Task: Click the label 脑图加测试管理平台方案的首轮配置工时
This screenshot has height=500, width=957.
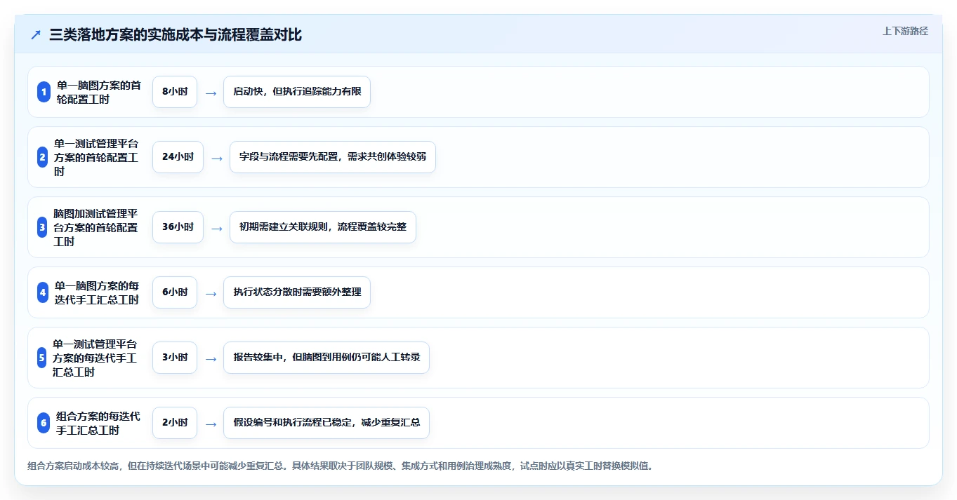Action: tap(96, 227)
